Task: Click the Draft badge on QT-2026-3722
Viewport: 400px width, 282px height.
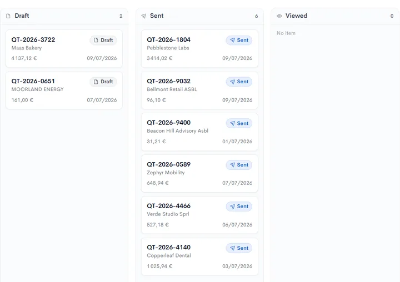Action: point(103,41)
